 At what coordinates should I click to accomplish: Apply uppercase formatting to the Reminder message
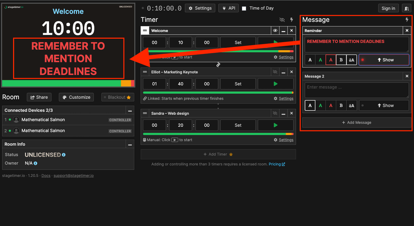[352, 60]
